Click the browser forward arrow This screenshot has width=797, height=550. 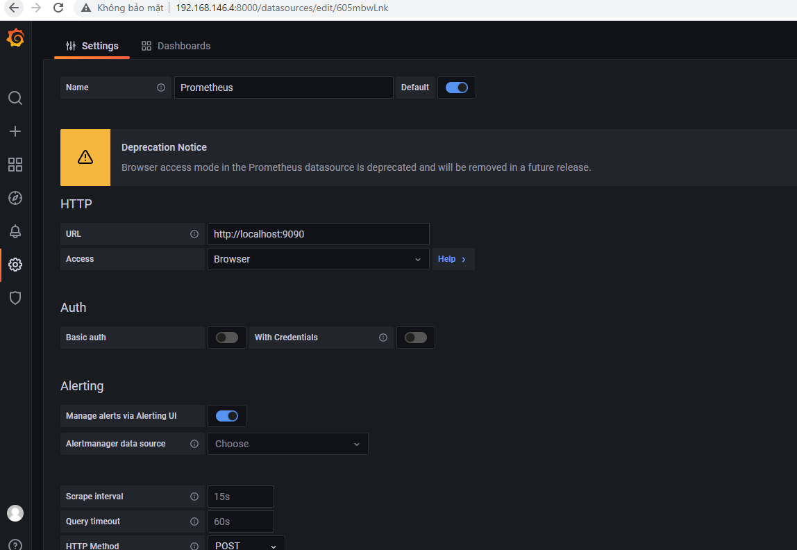(35, 8)
